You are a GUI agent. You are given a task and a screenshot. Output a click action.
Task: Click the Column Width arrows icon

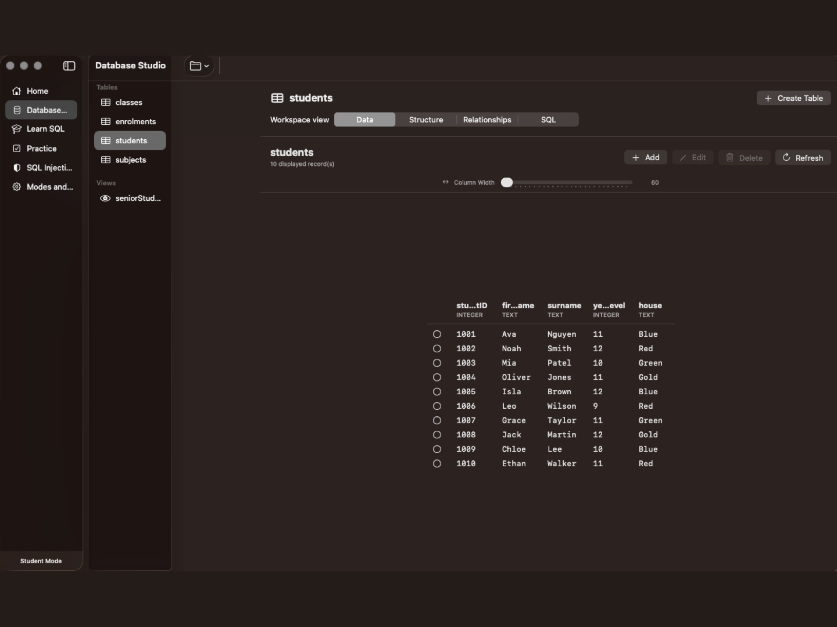445,182
